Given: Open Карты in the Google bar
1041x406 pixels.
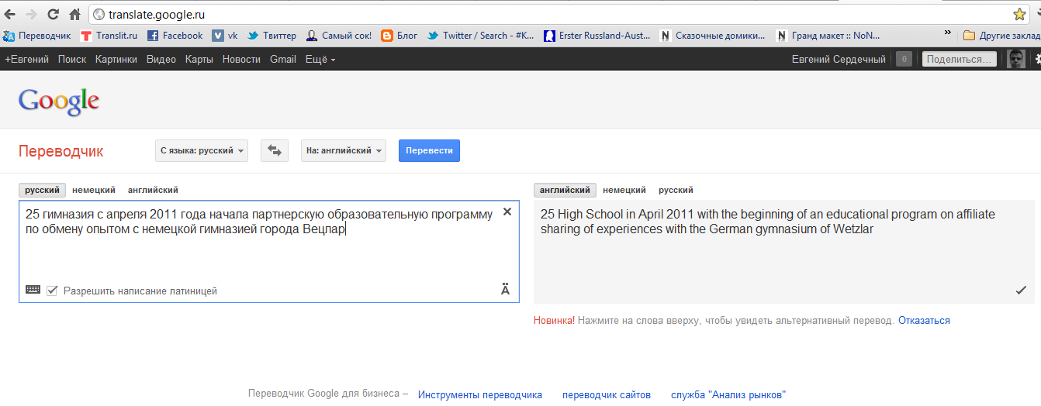Looking at the screenshot, I should click(199, 60).
